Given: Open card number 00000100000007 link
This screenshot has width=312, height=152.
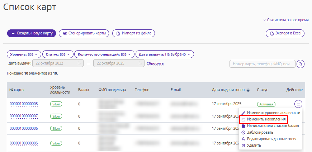Looking at the screenshot, I should 23,116.
